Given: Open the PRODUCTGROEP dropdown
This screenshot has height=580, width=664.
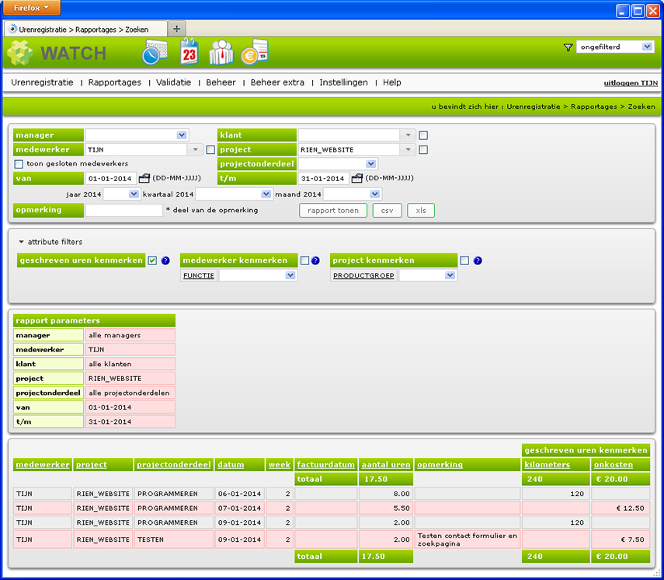Looking at the screenshot, I should (428, 275).
